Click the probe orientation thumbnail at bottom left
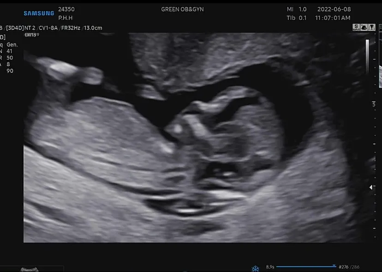Image resolution: width=382 pixels, height=272 pixels. [30, 269]
